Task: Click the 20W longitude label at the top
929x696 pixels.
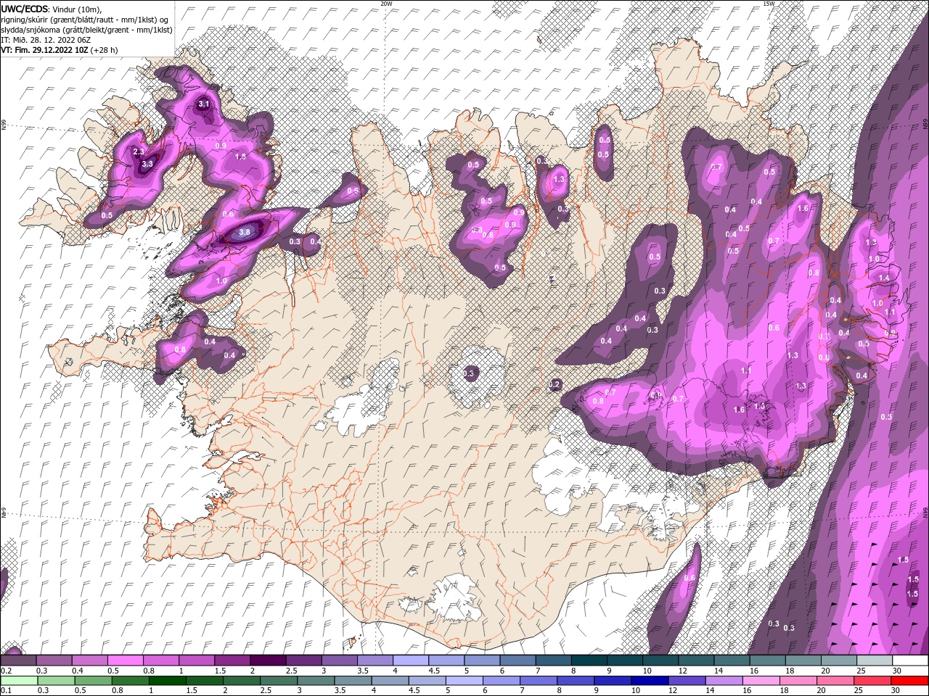Action: tap(387, 4)
